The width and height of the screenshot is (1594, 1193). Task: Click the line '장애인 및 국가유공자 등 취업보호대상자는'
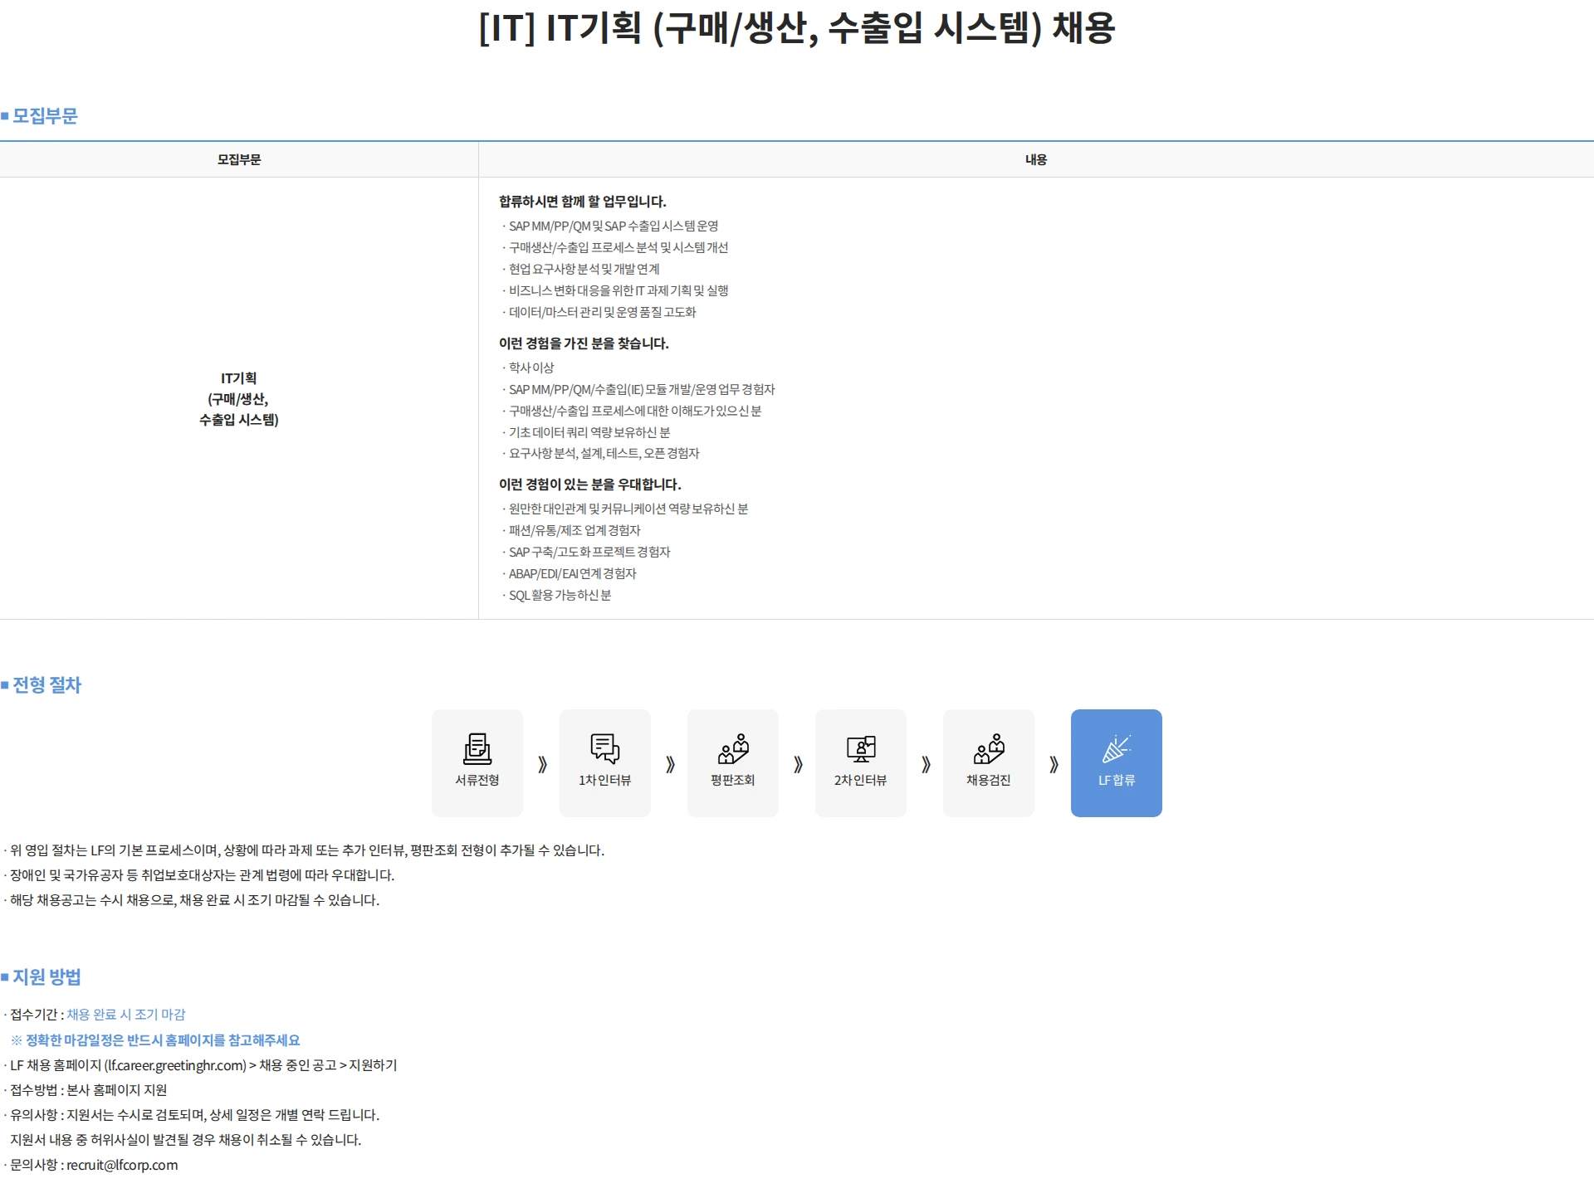tap(203, 875)
